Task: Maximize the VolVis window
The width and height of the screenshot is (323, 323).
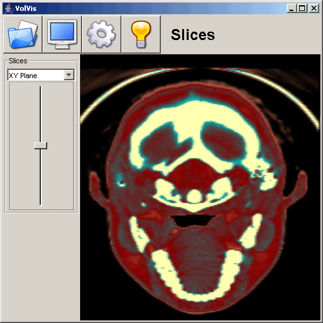Action: pos(302,8)
